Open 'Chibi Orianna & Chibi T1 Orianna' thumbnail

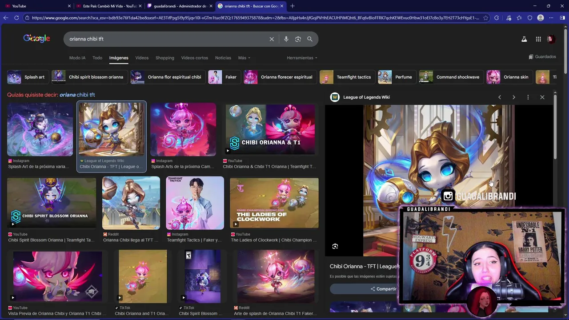tap(271, 129)
